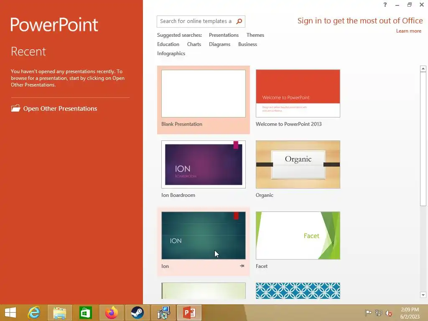Search suggested Presentations templates

(x=224, y=35)
